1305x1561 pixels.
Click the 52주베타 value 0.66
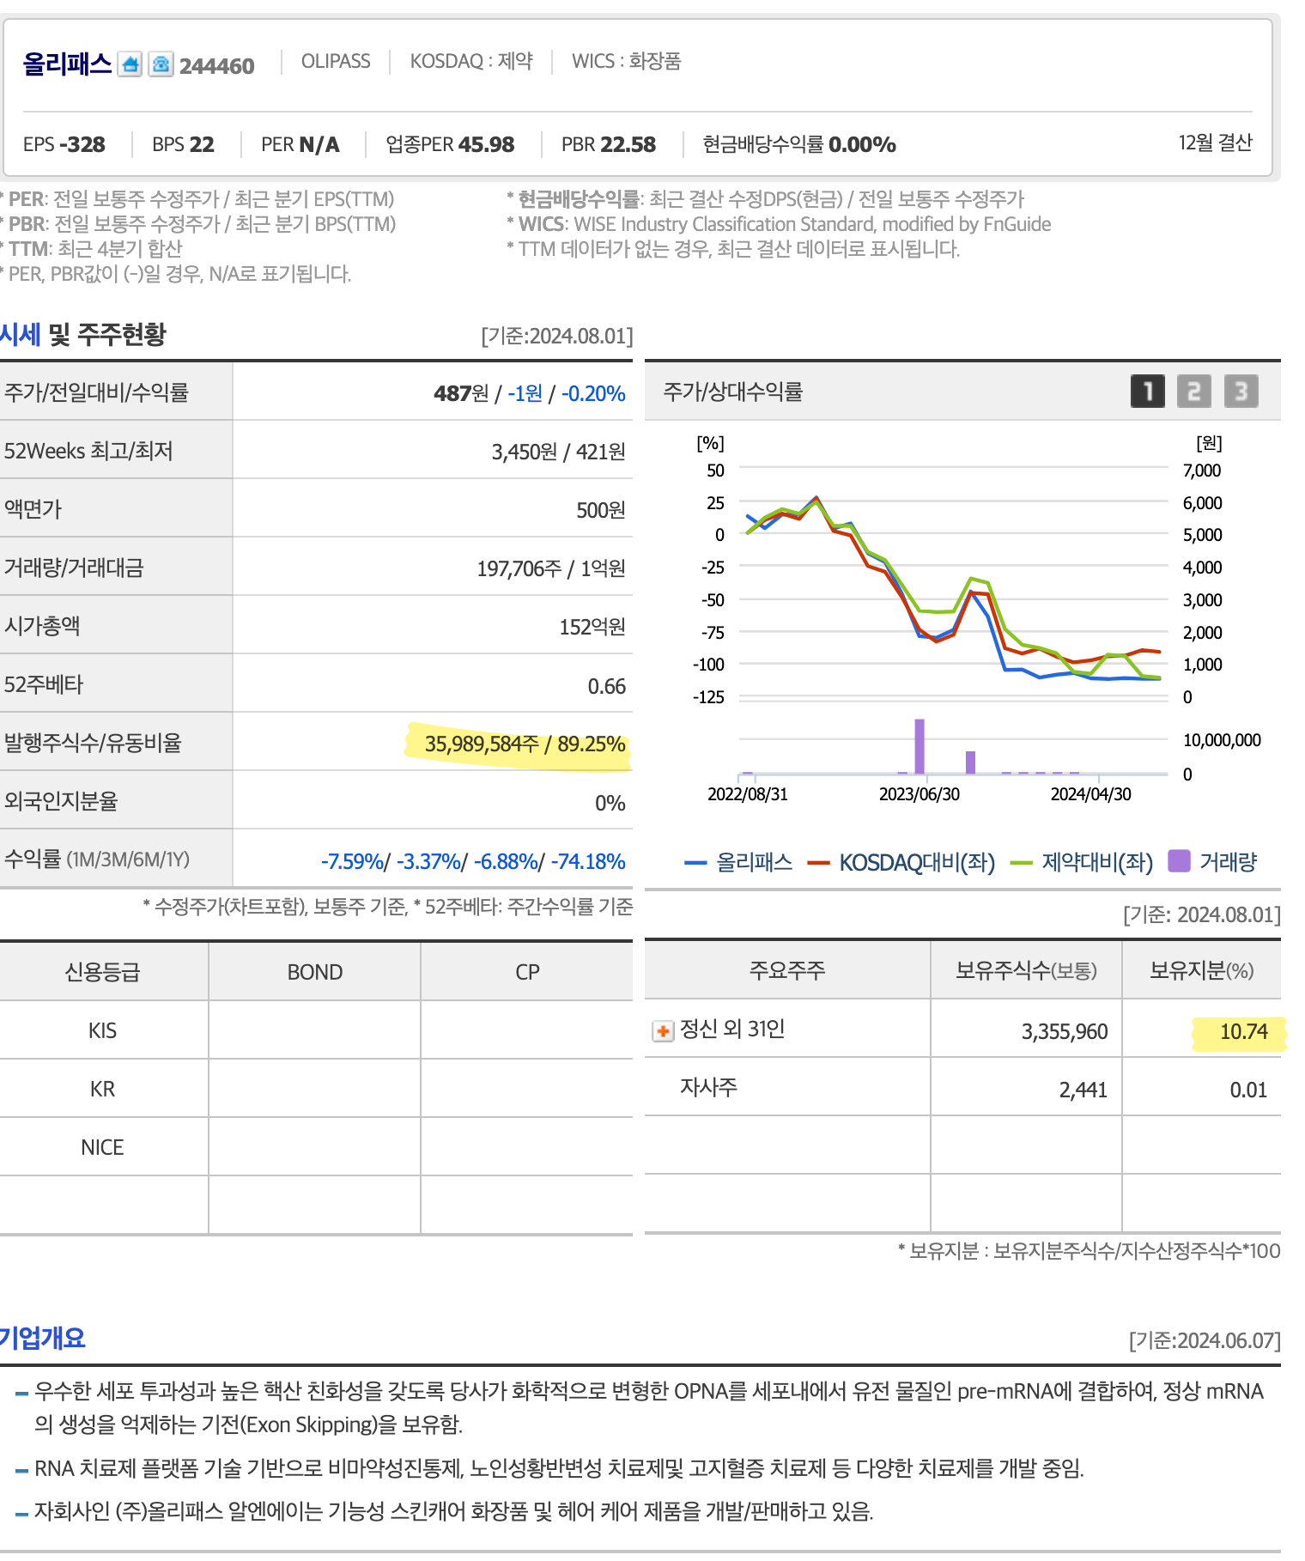606,686
